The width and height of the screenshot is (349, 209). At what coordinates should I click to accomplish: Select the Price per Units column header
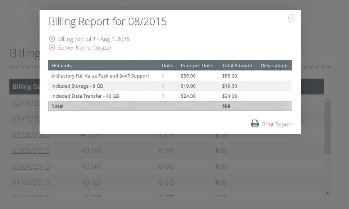coord(197,65)
